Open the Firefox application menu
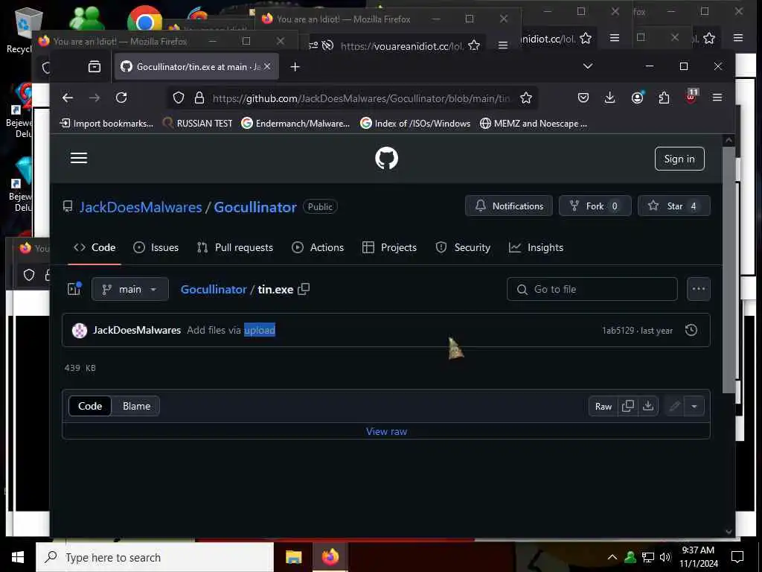 (717, 98)
